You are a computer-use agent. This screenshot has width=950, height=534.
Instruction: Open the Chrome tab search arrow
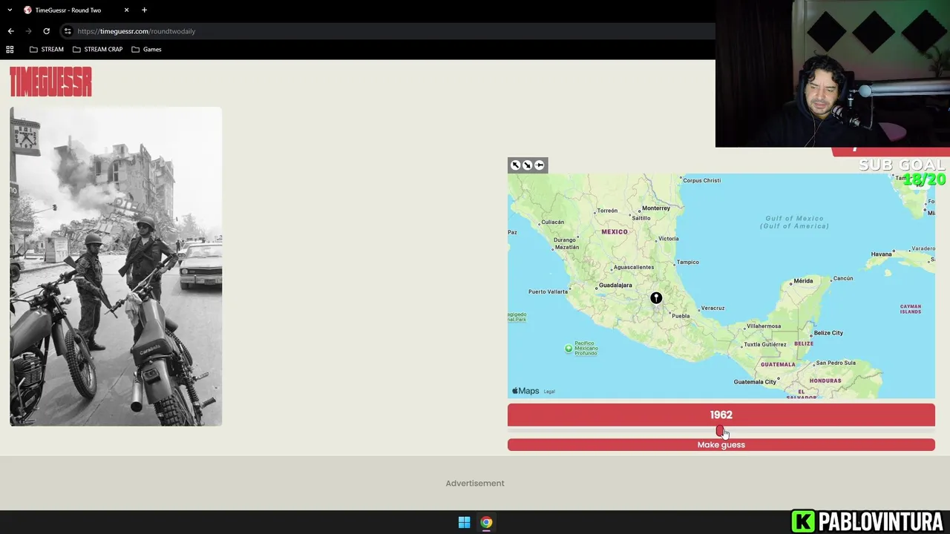(10, 10)
